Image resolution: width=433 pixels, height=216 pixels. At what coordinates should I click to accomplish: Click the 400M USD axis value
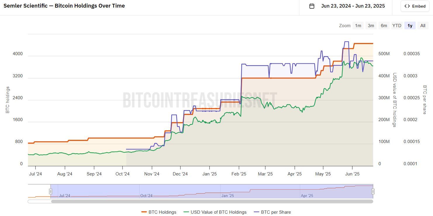tap(384, 76)
